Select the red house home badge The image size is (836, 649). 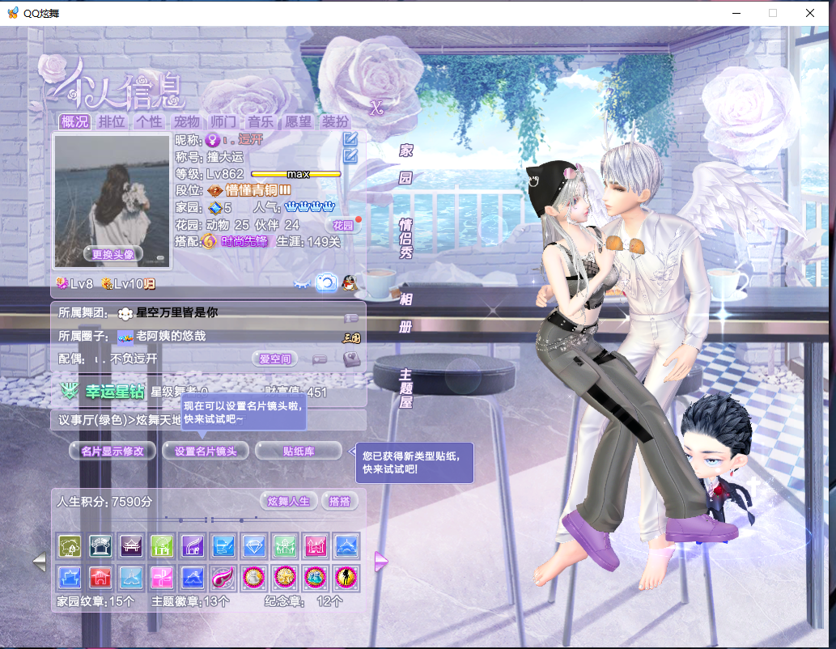(x=100, y=578)
